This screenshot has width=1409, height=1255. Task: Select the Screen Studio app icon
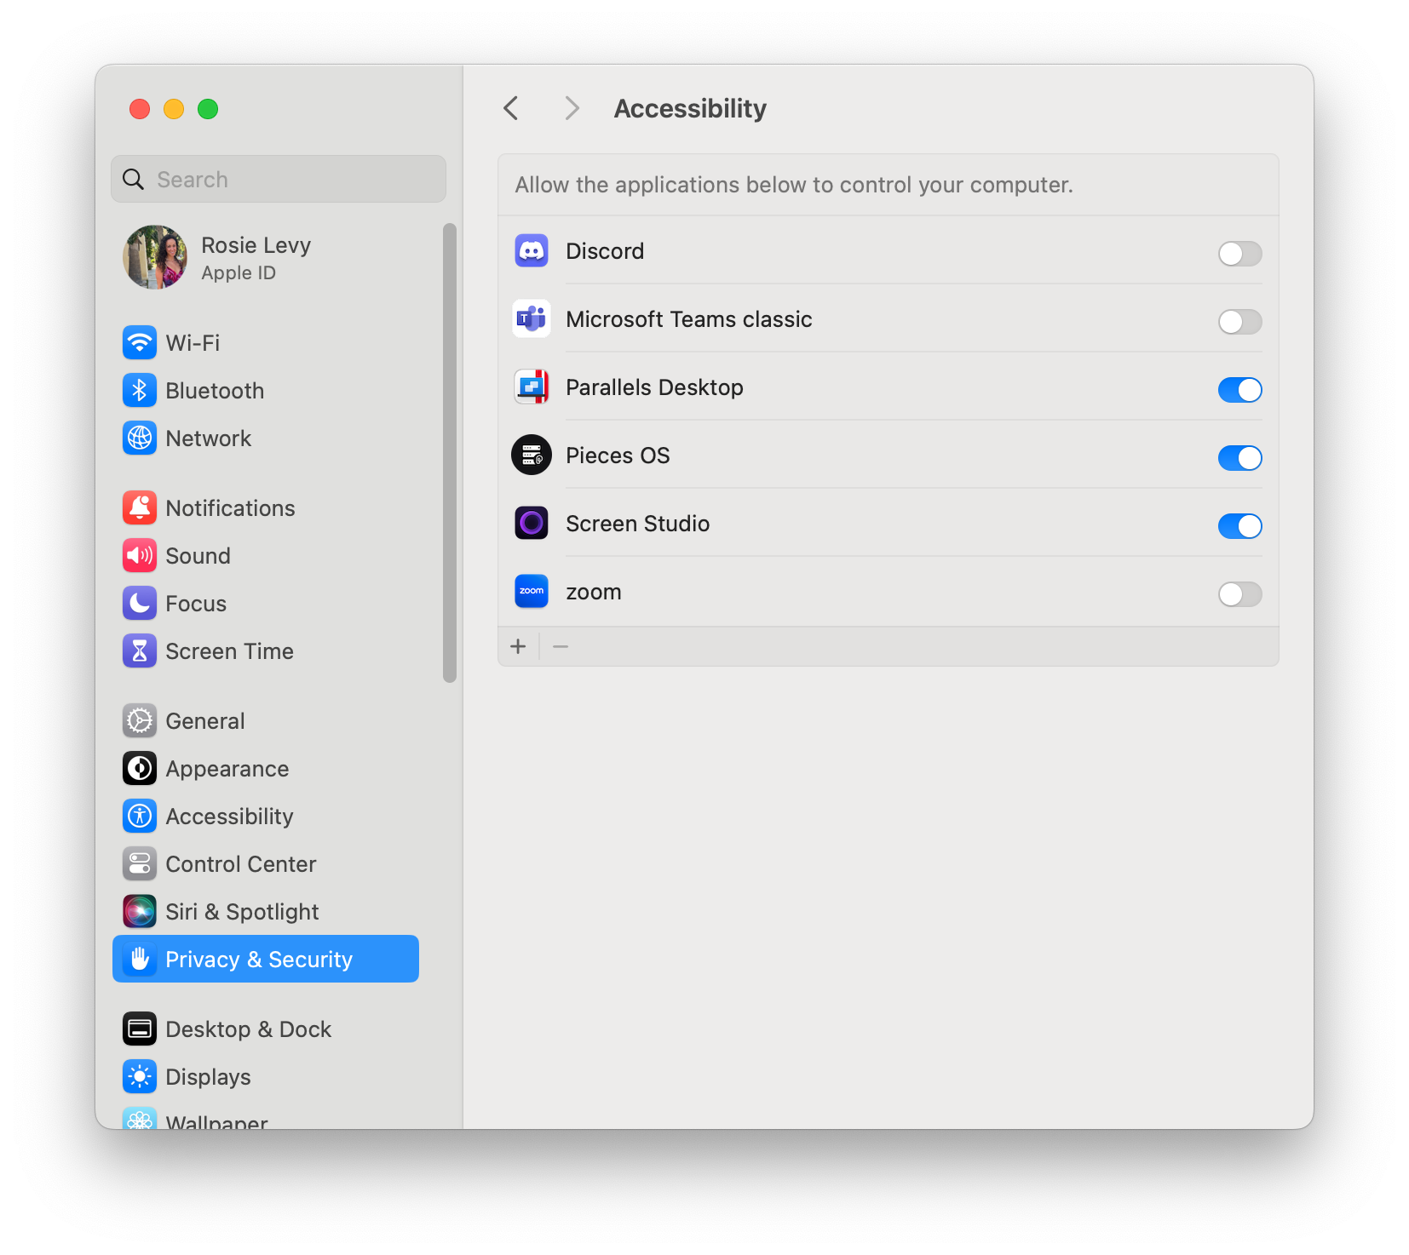[x=532, y=524]
